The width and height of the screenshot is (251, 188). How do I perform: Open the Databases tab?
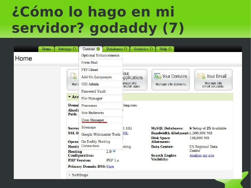coord(116,49)
